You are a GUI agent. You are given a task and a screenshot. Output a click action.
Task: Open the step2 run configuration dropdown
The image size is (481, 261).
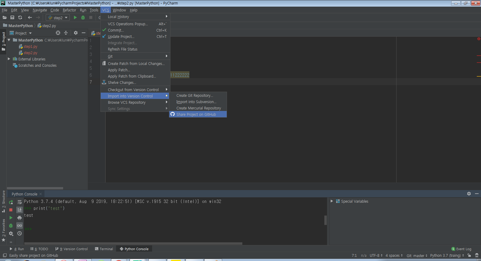tap(58, 18)
